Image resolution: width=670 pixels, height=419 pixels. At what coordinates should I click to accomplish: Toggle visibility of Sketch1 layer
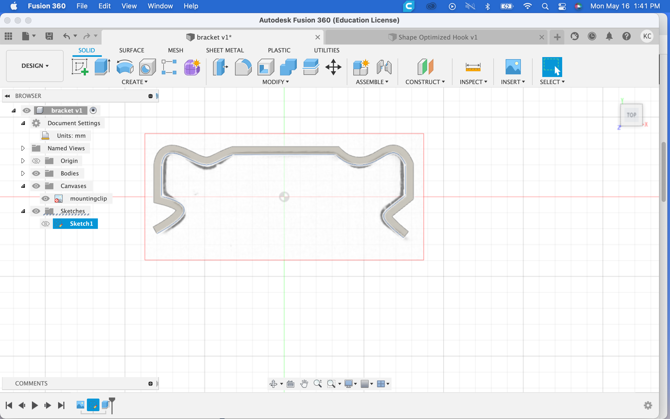[x=46, y=223]
